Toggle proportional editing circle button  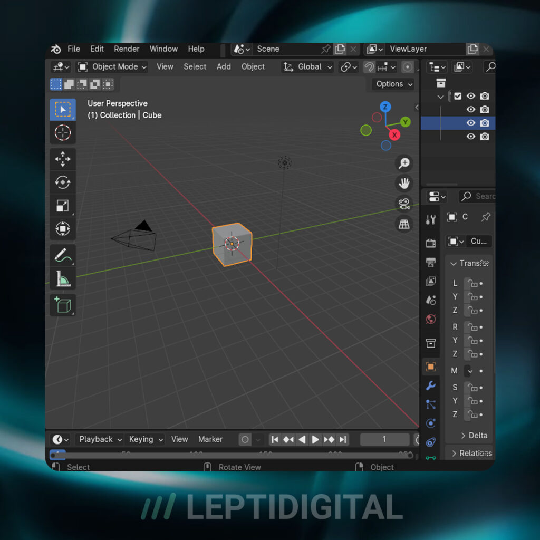tap(408, 67)
